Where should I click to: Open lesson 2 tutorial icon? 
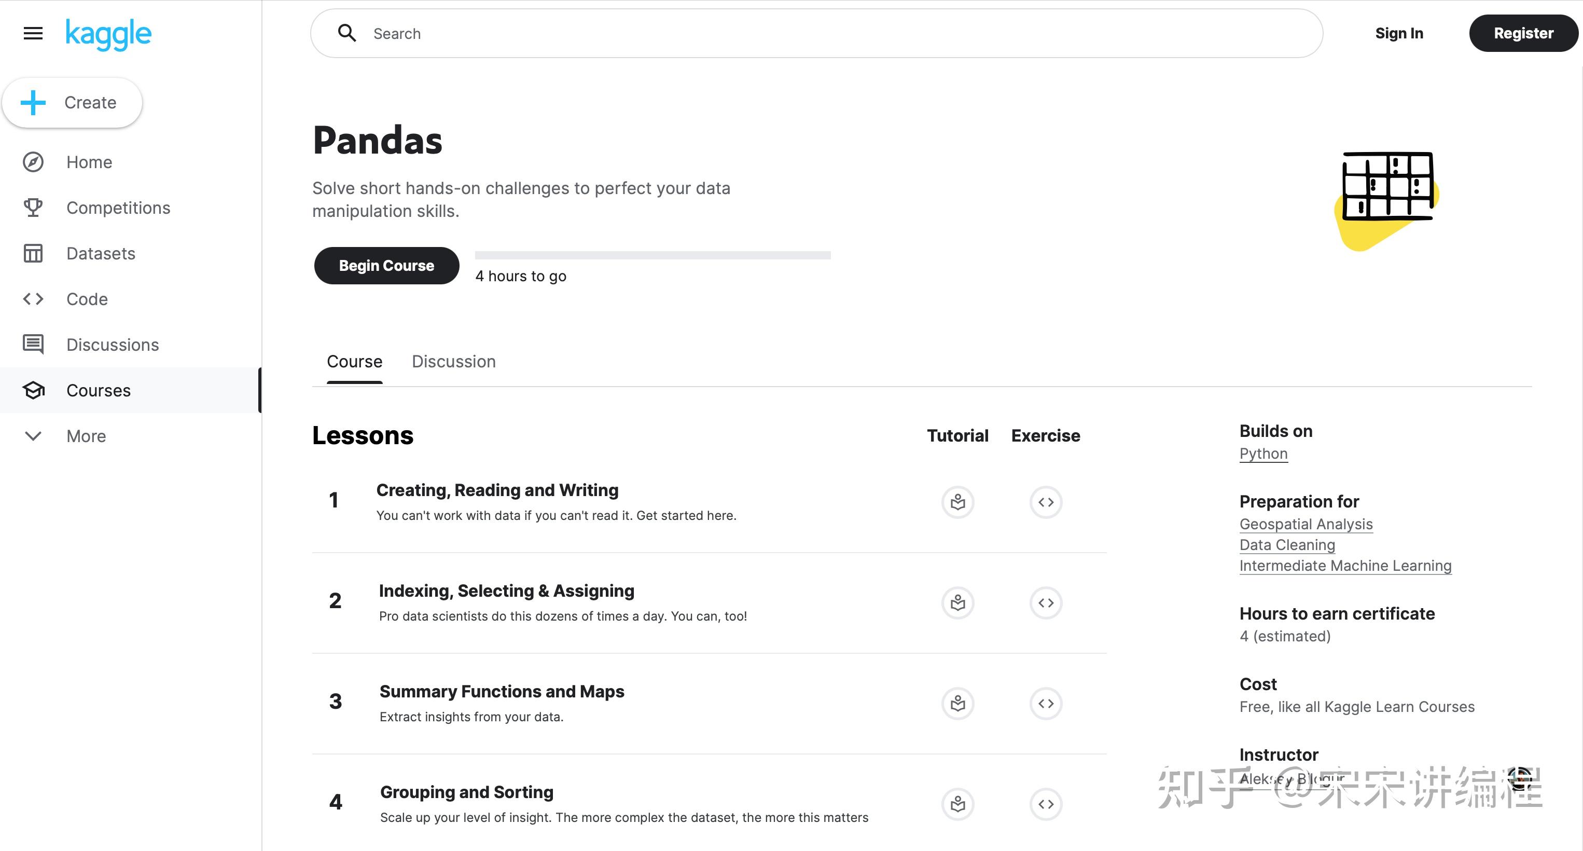coord(957,603)
